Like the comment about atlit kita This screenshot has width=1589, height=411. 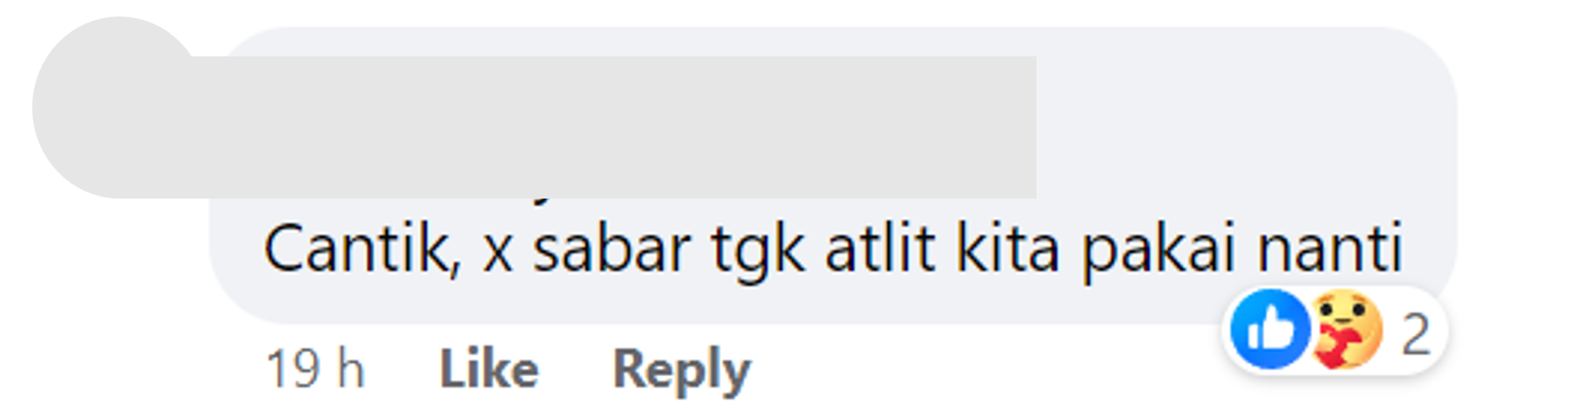[489, 369]
